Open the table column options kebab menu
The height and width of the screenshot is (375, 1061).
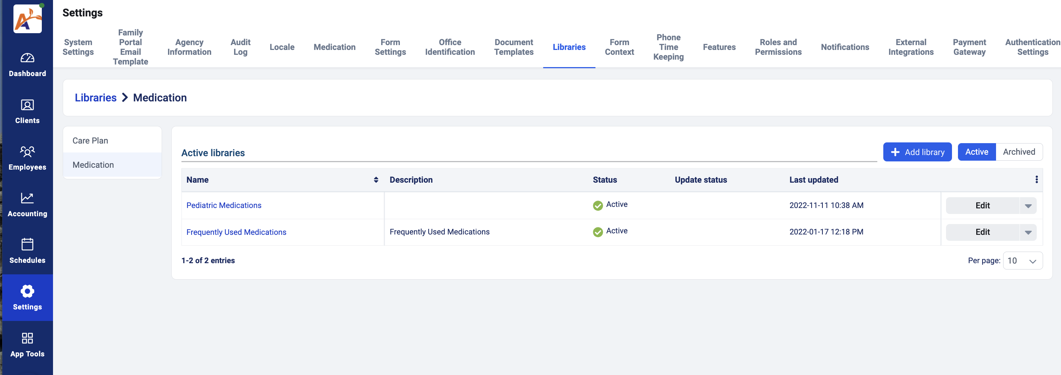tap(1036, 180)
